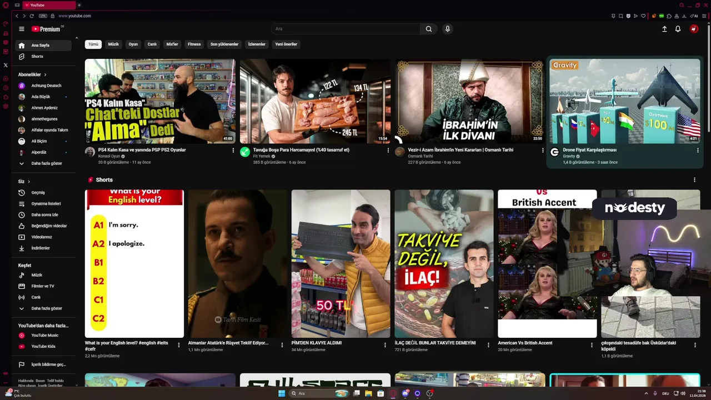Select the Canlı filter chip

point(152,44)
